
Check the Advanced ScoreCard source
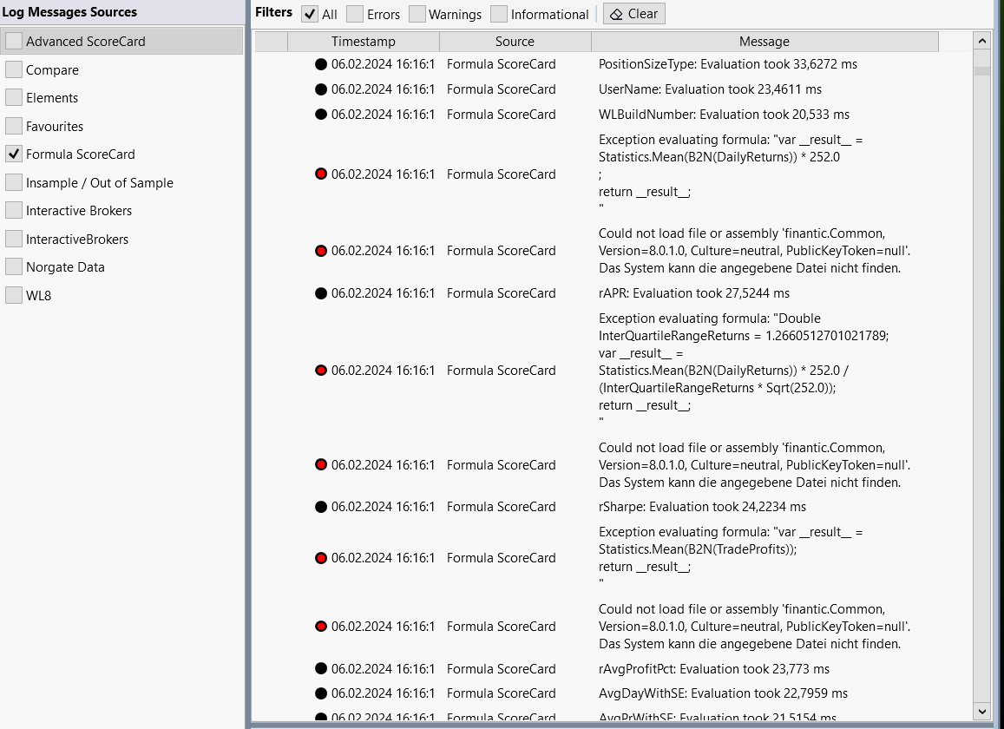pos(14,41)
